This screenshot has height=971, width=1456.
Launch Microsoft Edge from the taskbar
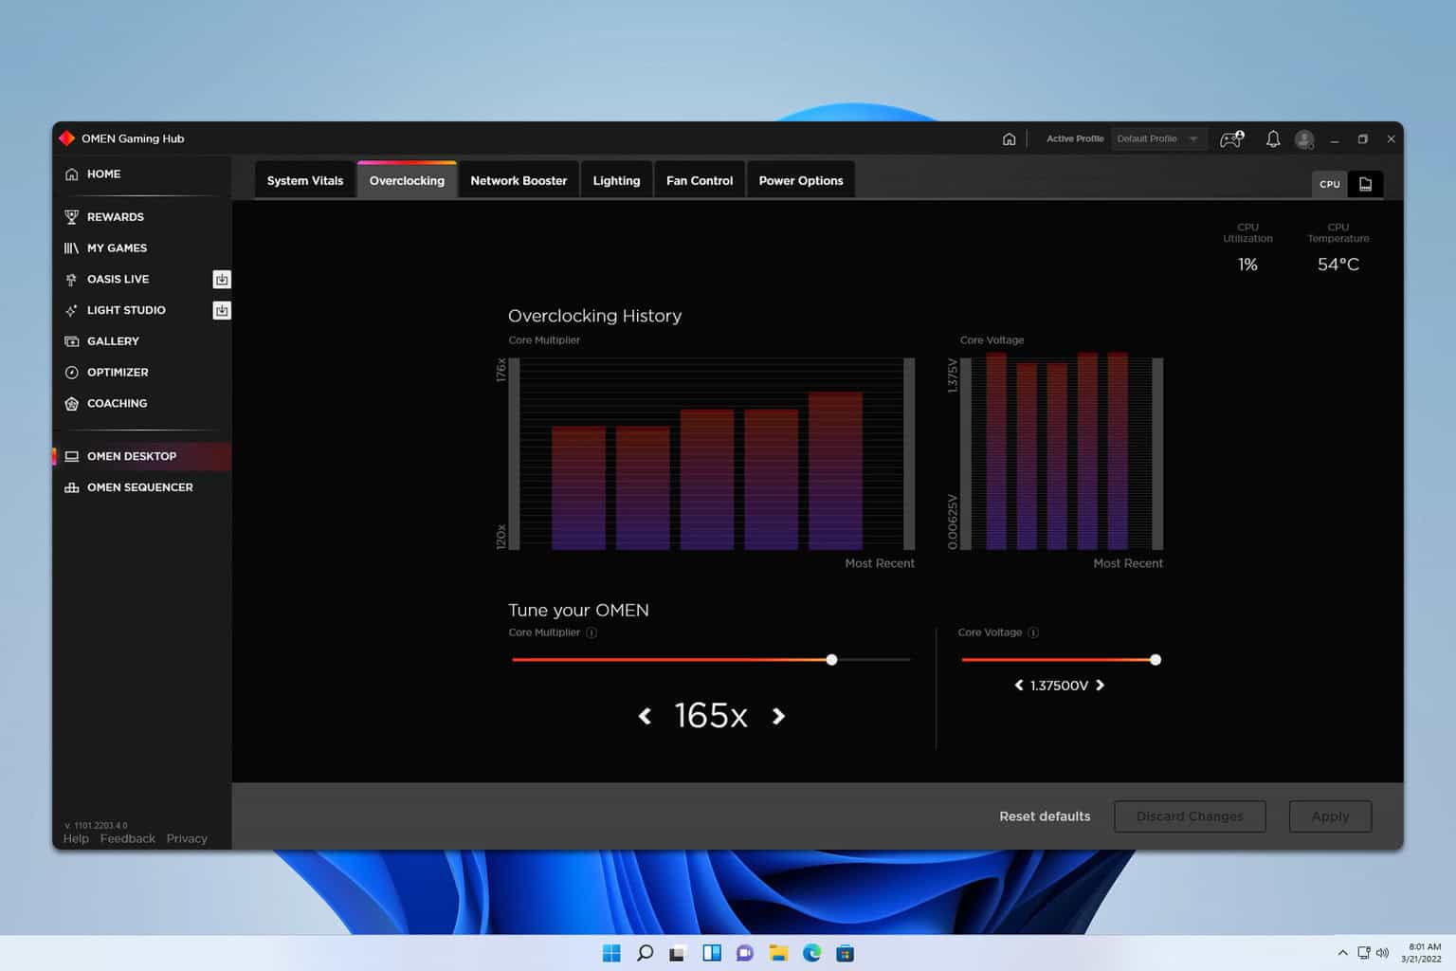(812, 953)
